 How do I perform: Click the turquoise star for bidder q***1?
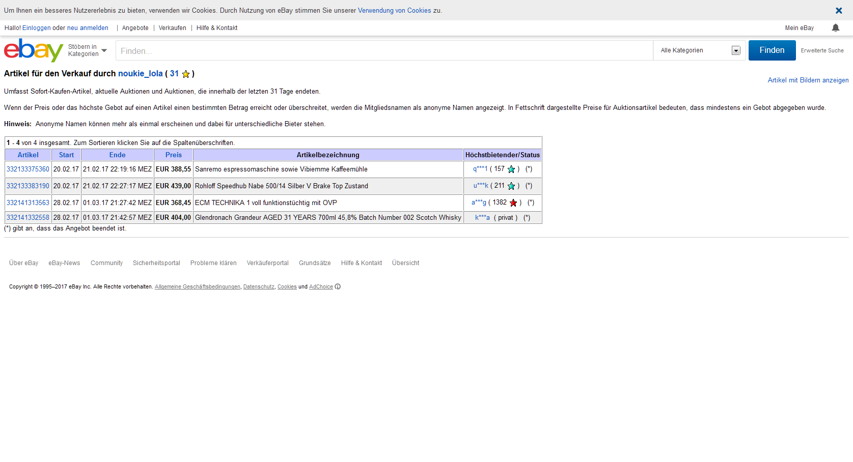(x=511, y=169)
